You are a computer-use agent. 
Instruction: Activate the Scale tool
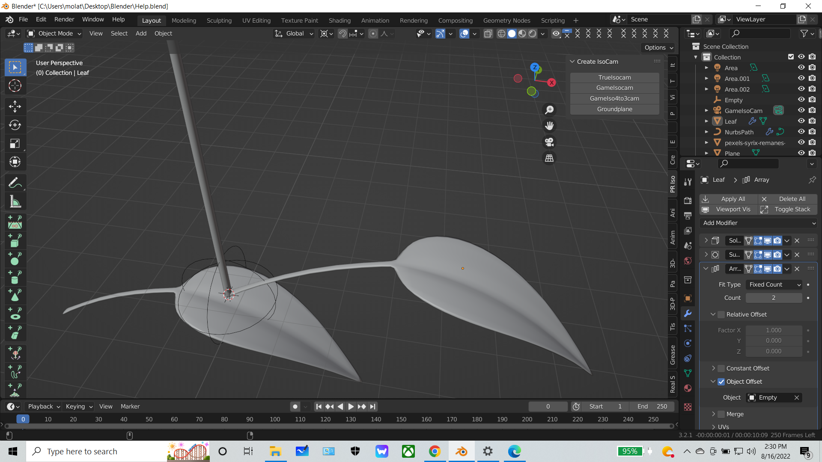coord(15,143)
